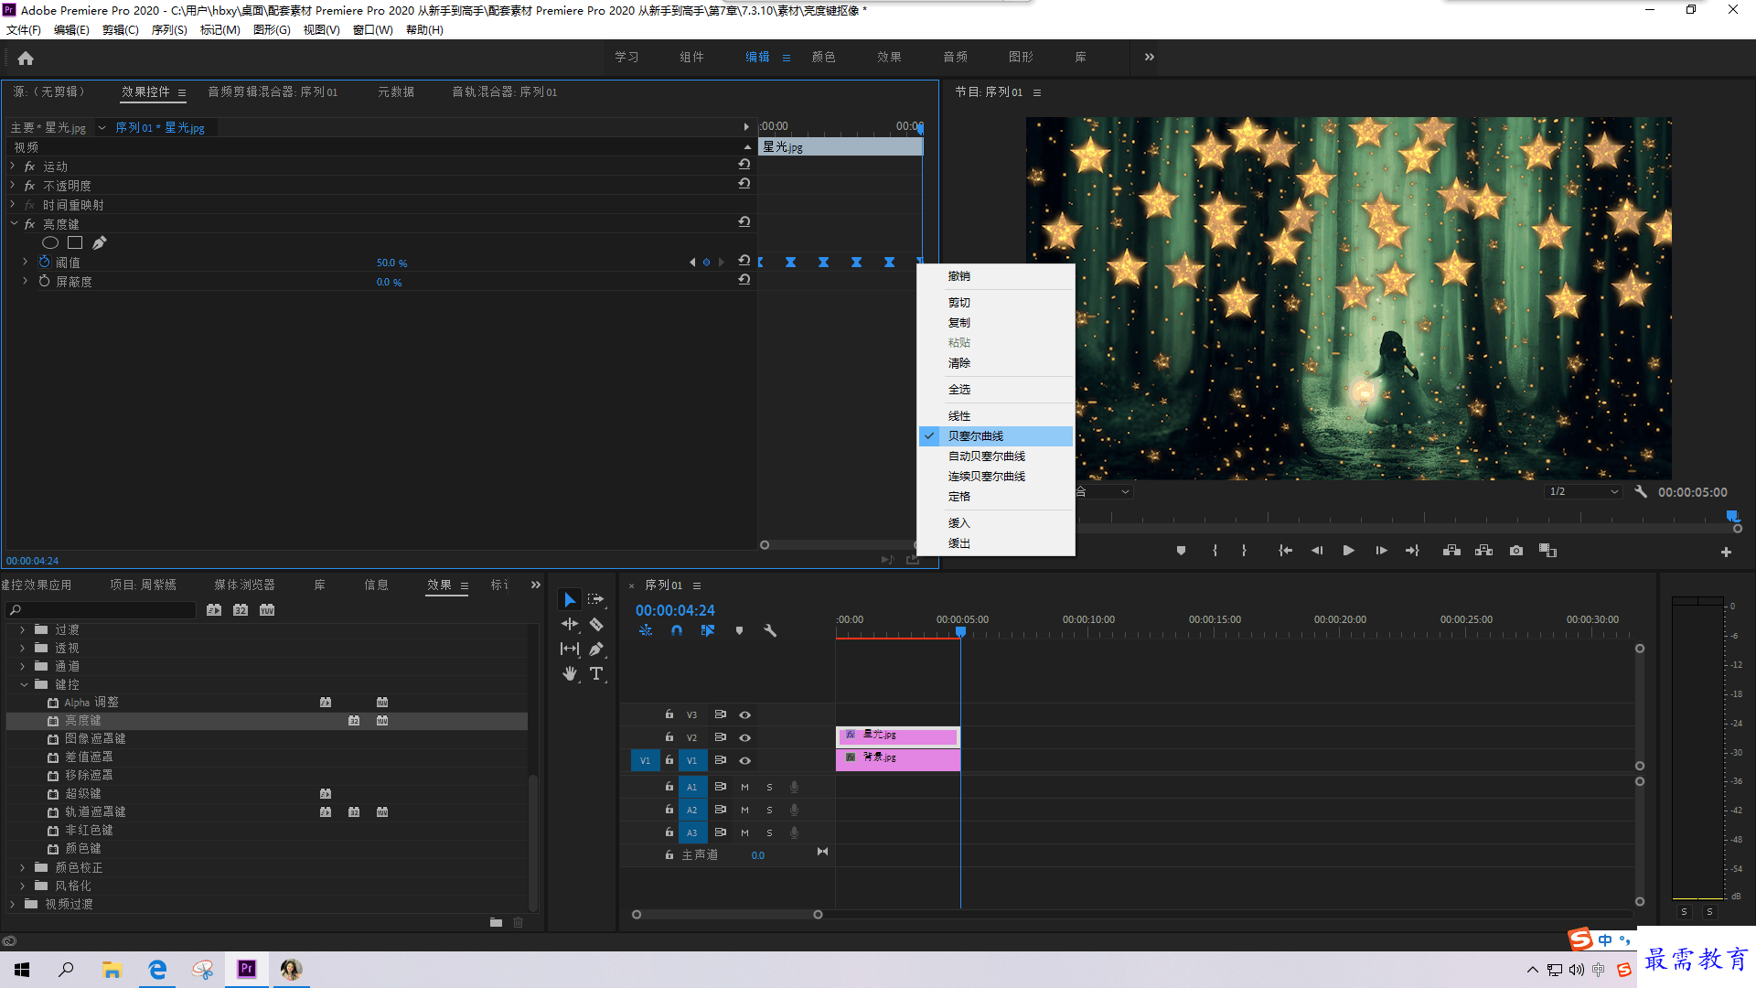Mute audio track A1
The width and height of the screenshot is (1756, 988).
[x=744, y=787]
